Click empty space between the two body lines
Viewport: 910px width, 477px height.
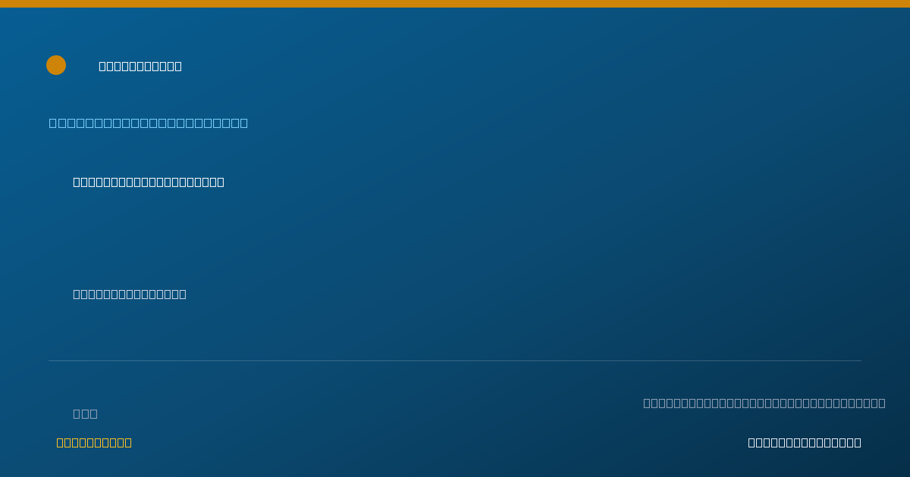[x=303, y=238]
